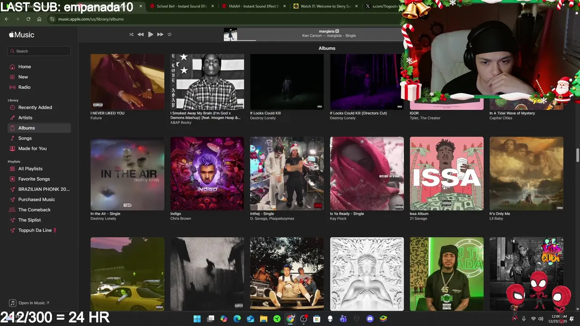This screenshot has height=326, width=580.
Task: Click the page vertical scrollbar thumb
Action: pyautogui.click(x=578, y=154)
